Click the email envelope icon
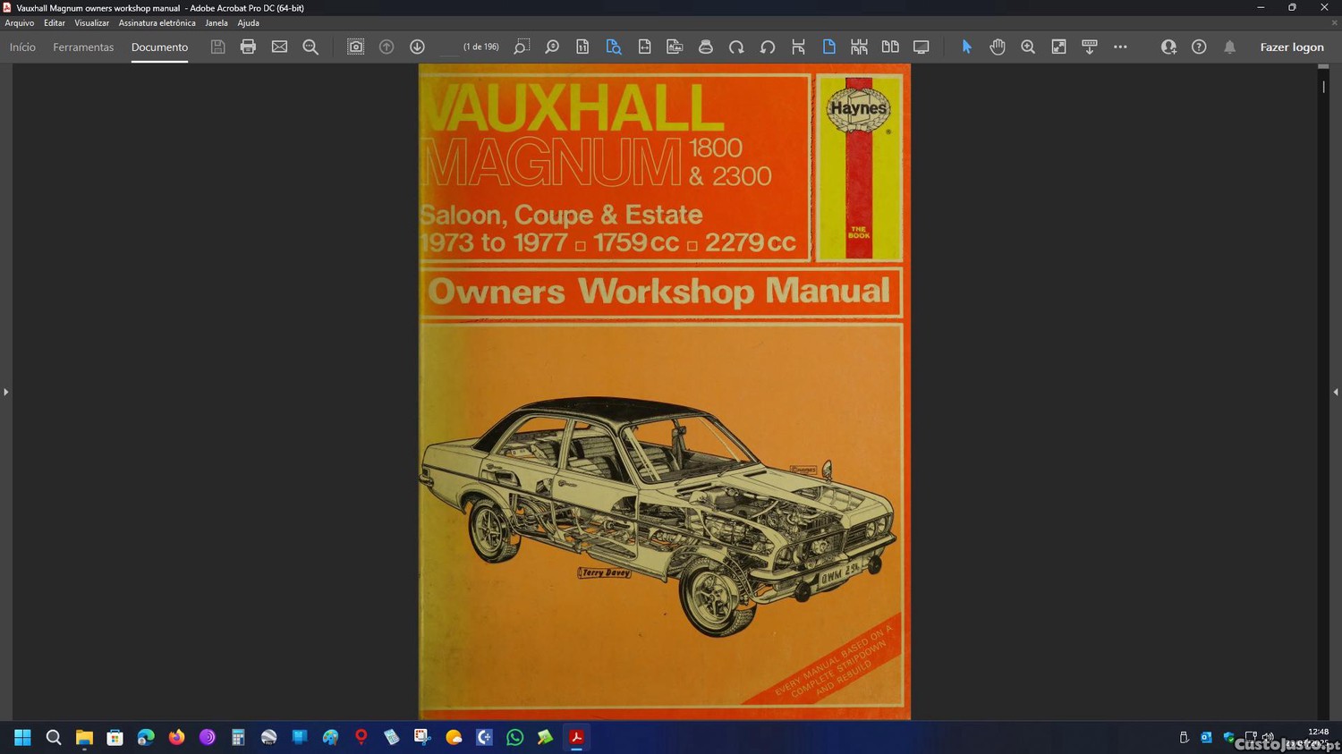The height and width of the screenshot is (754, 1342). pos(279,47)
